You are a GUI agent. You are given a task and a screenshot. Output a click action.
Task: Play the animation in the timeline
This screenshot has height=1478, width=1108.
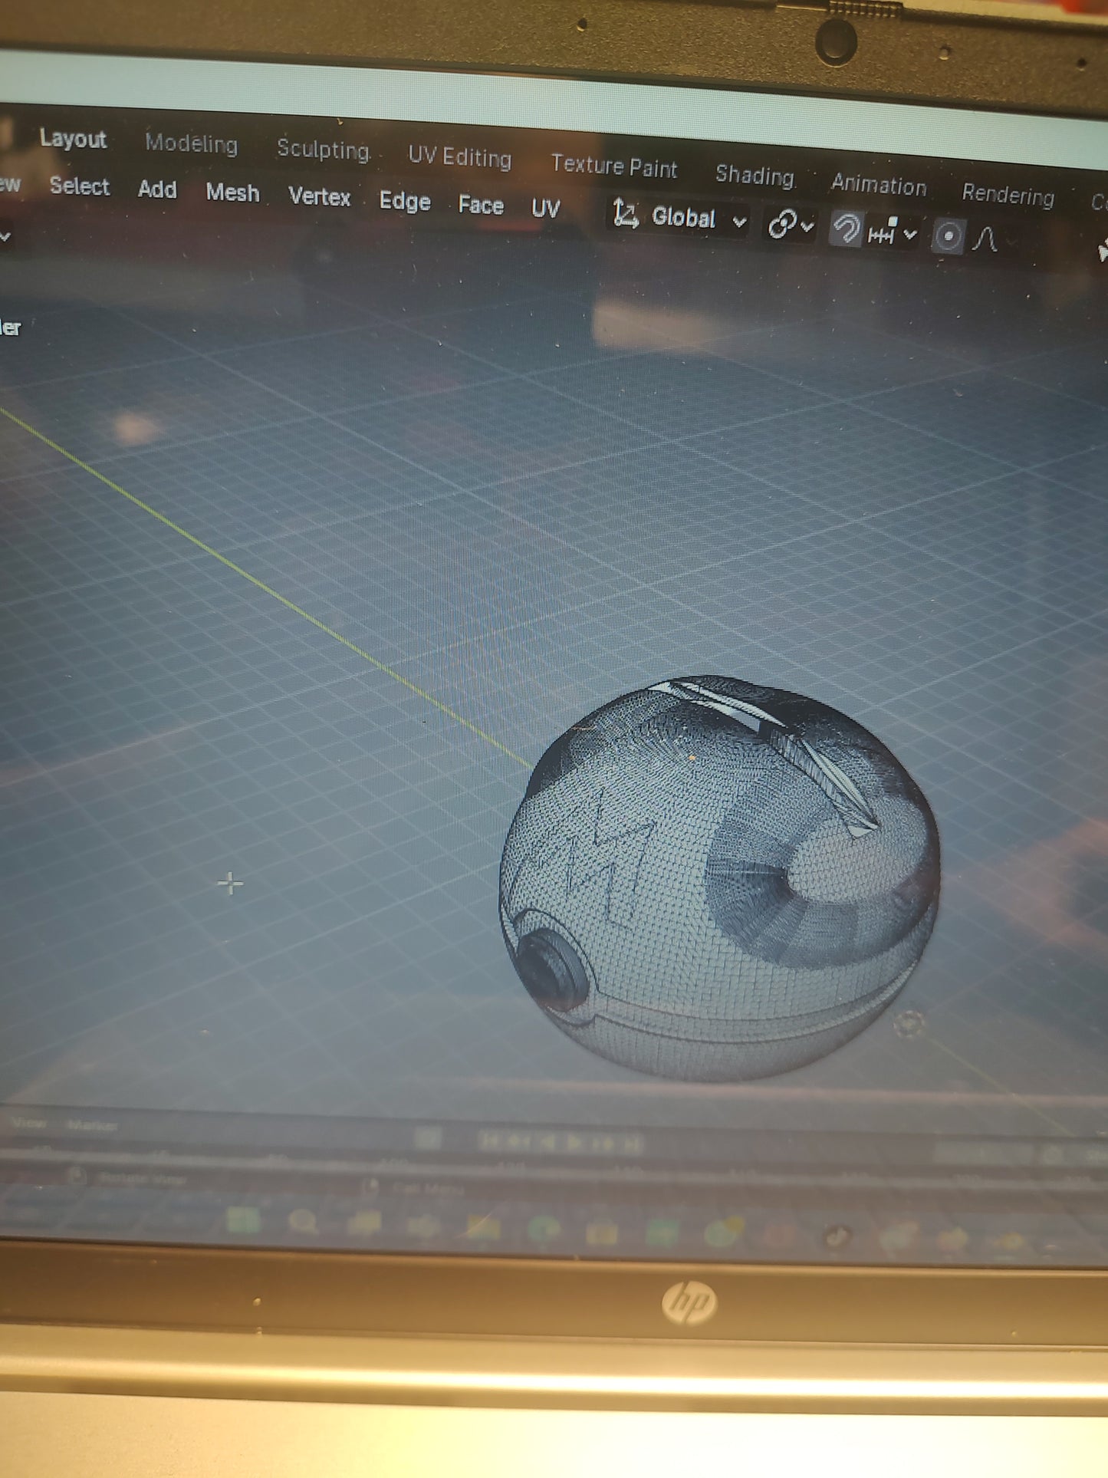(574, 1143)
